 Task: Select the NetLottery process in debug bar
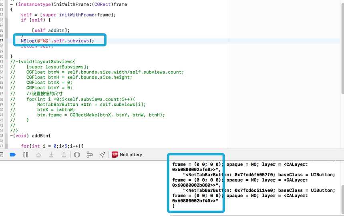(x=127, y=155)
